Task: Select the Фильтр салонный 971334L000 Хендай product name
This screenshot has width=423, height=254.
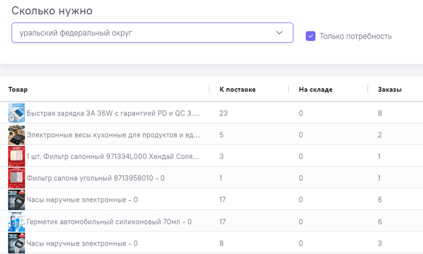Action: [x=113, y=157]
